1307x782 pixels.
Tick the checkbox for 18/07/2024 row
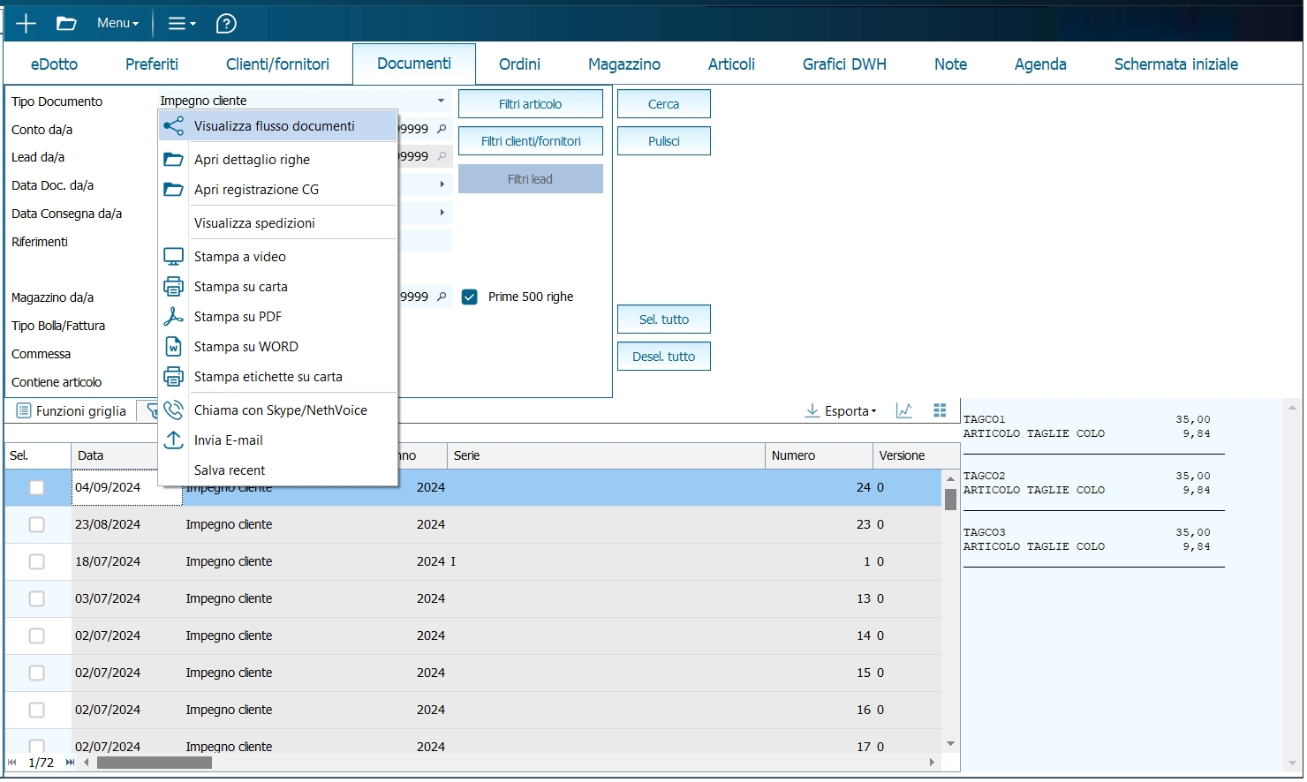point(36,562)
